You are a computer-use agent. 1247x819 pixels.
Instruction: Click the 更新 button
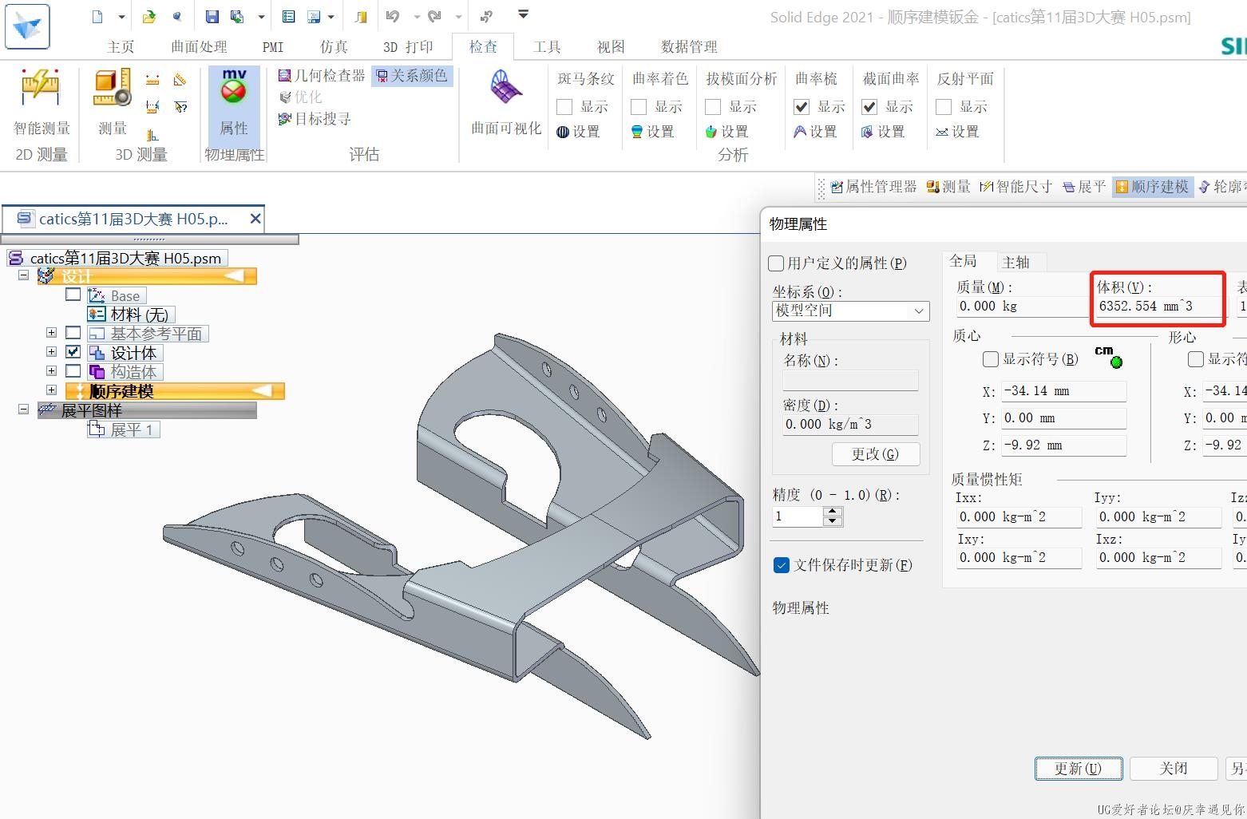pos(1079,769)
